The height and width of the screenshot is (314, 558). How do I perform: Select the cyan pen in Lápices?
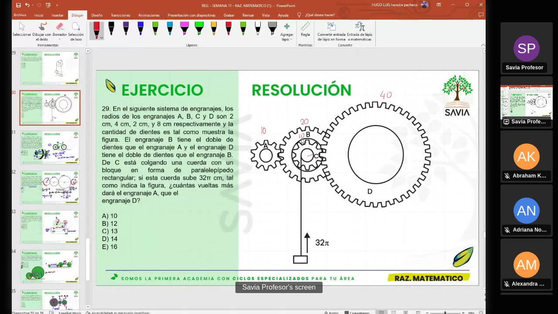coord(170,29)
